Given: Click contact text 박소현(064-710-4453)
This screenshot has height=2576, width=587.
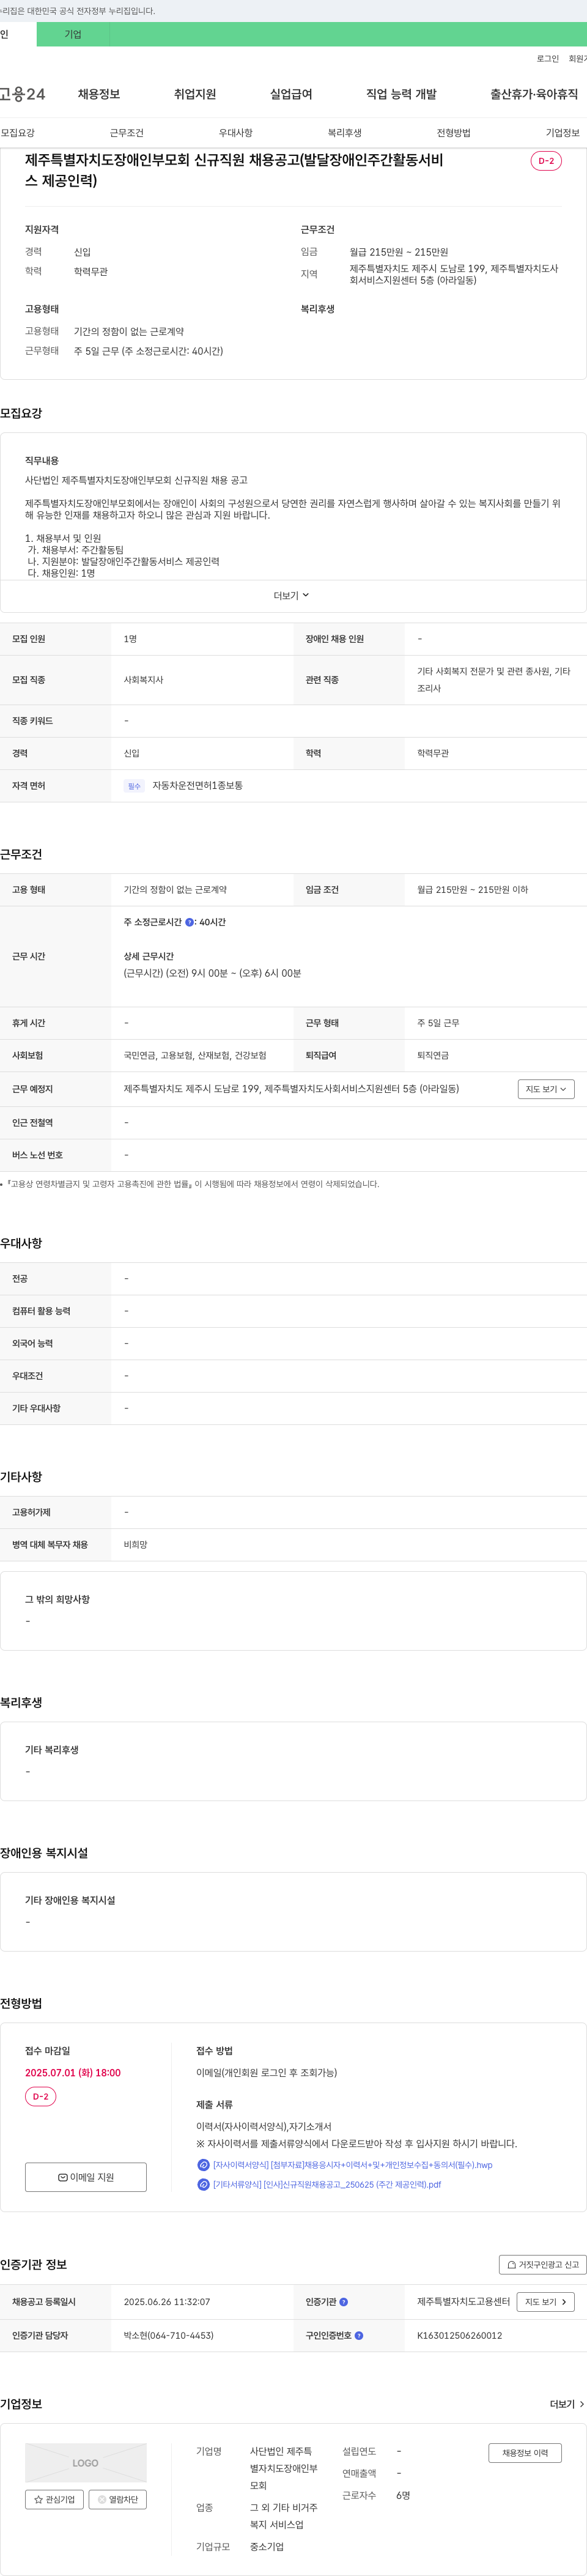Looking at the screenshot, I should point(169,2336).
